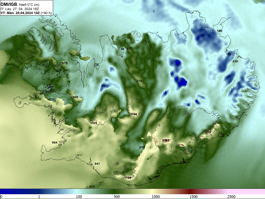Click the legend tick label 1000
The height and width of the screenshot is (199, 265).
point(156,197)
